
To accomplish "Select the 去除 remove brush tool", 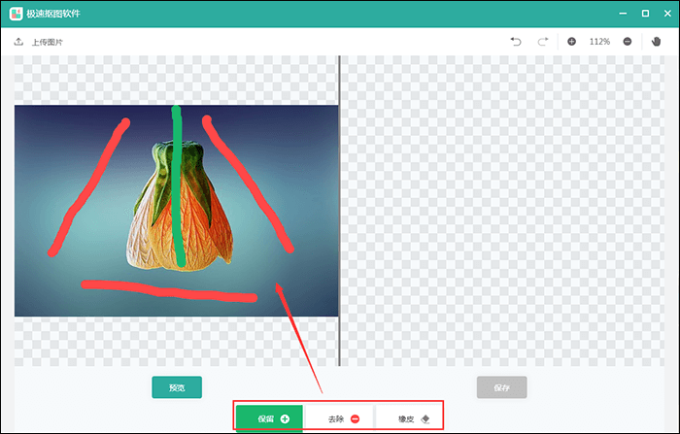I will click(x=339, y=418).
